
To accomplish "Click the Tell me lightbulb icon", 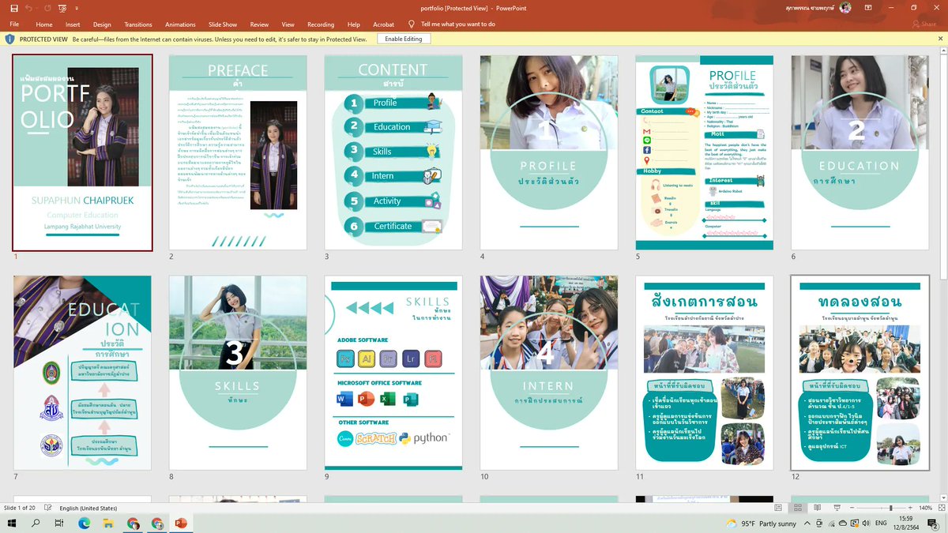I will pyautogui.click(x=411, y=24).
